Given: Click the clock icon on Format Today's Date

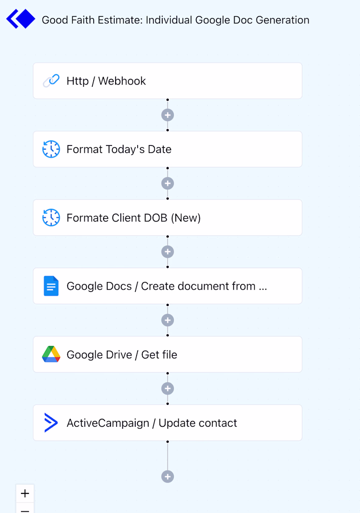Looking at the screenshot, I should (x=51, y=149).
